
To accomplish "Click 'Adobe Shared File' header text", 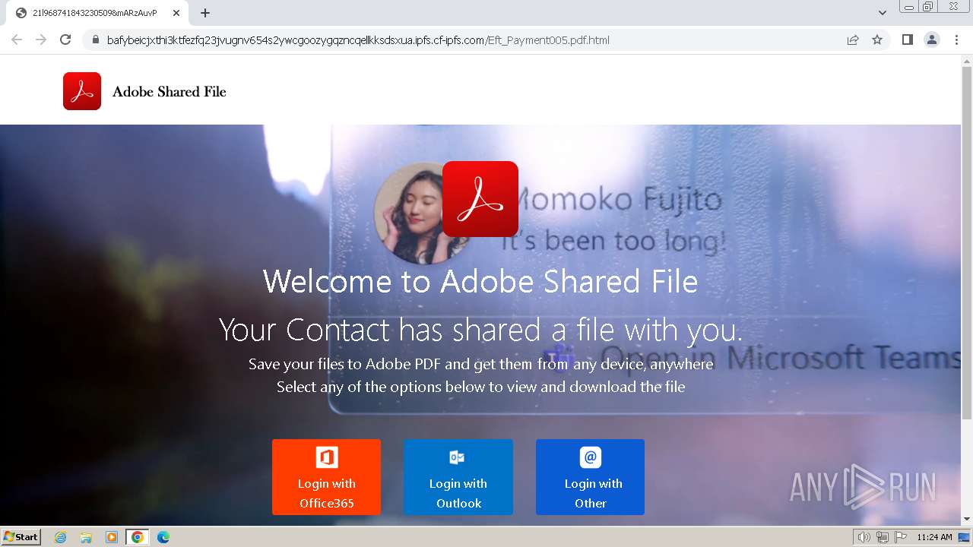I will click(170, 92).
